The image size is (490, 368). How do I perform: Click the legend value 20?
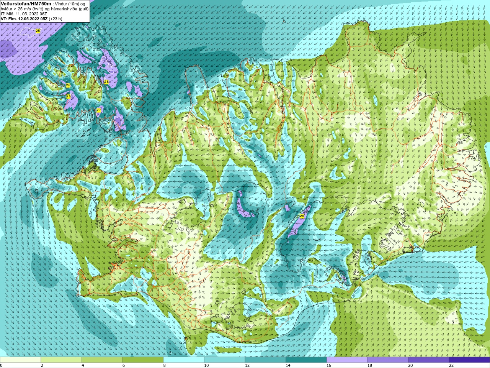411,365
